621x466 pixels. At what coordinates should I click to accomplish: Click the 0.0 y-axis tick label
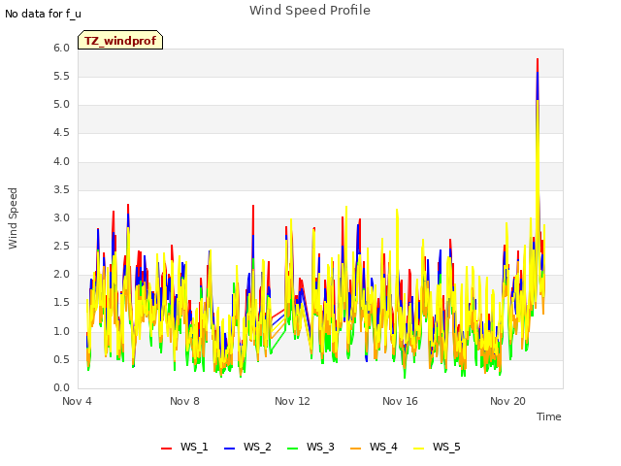(x=61, y=388)
